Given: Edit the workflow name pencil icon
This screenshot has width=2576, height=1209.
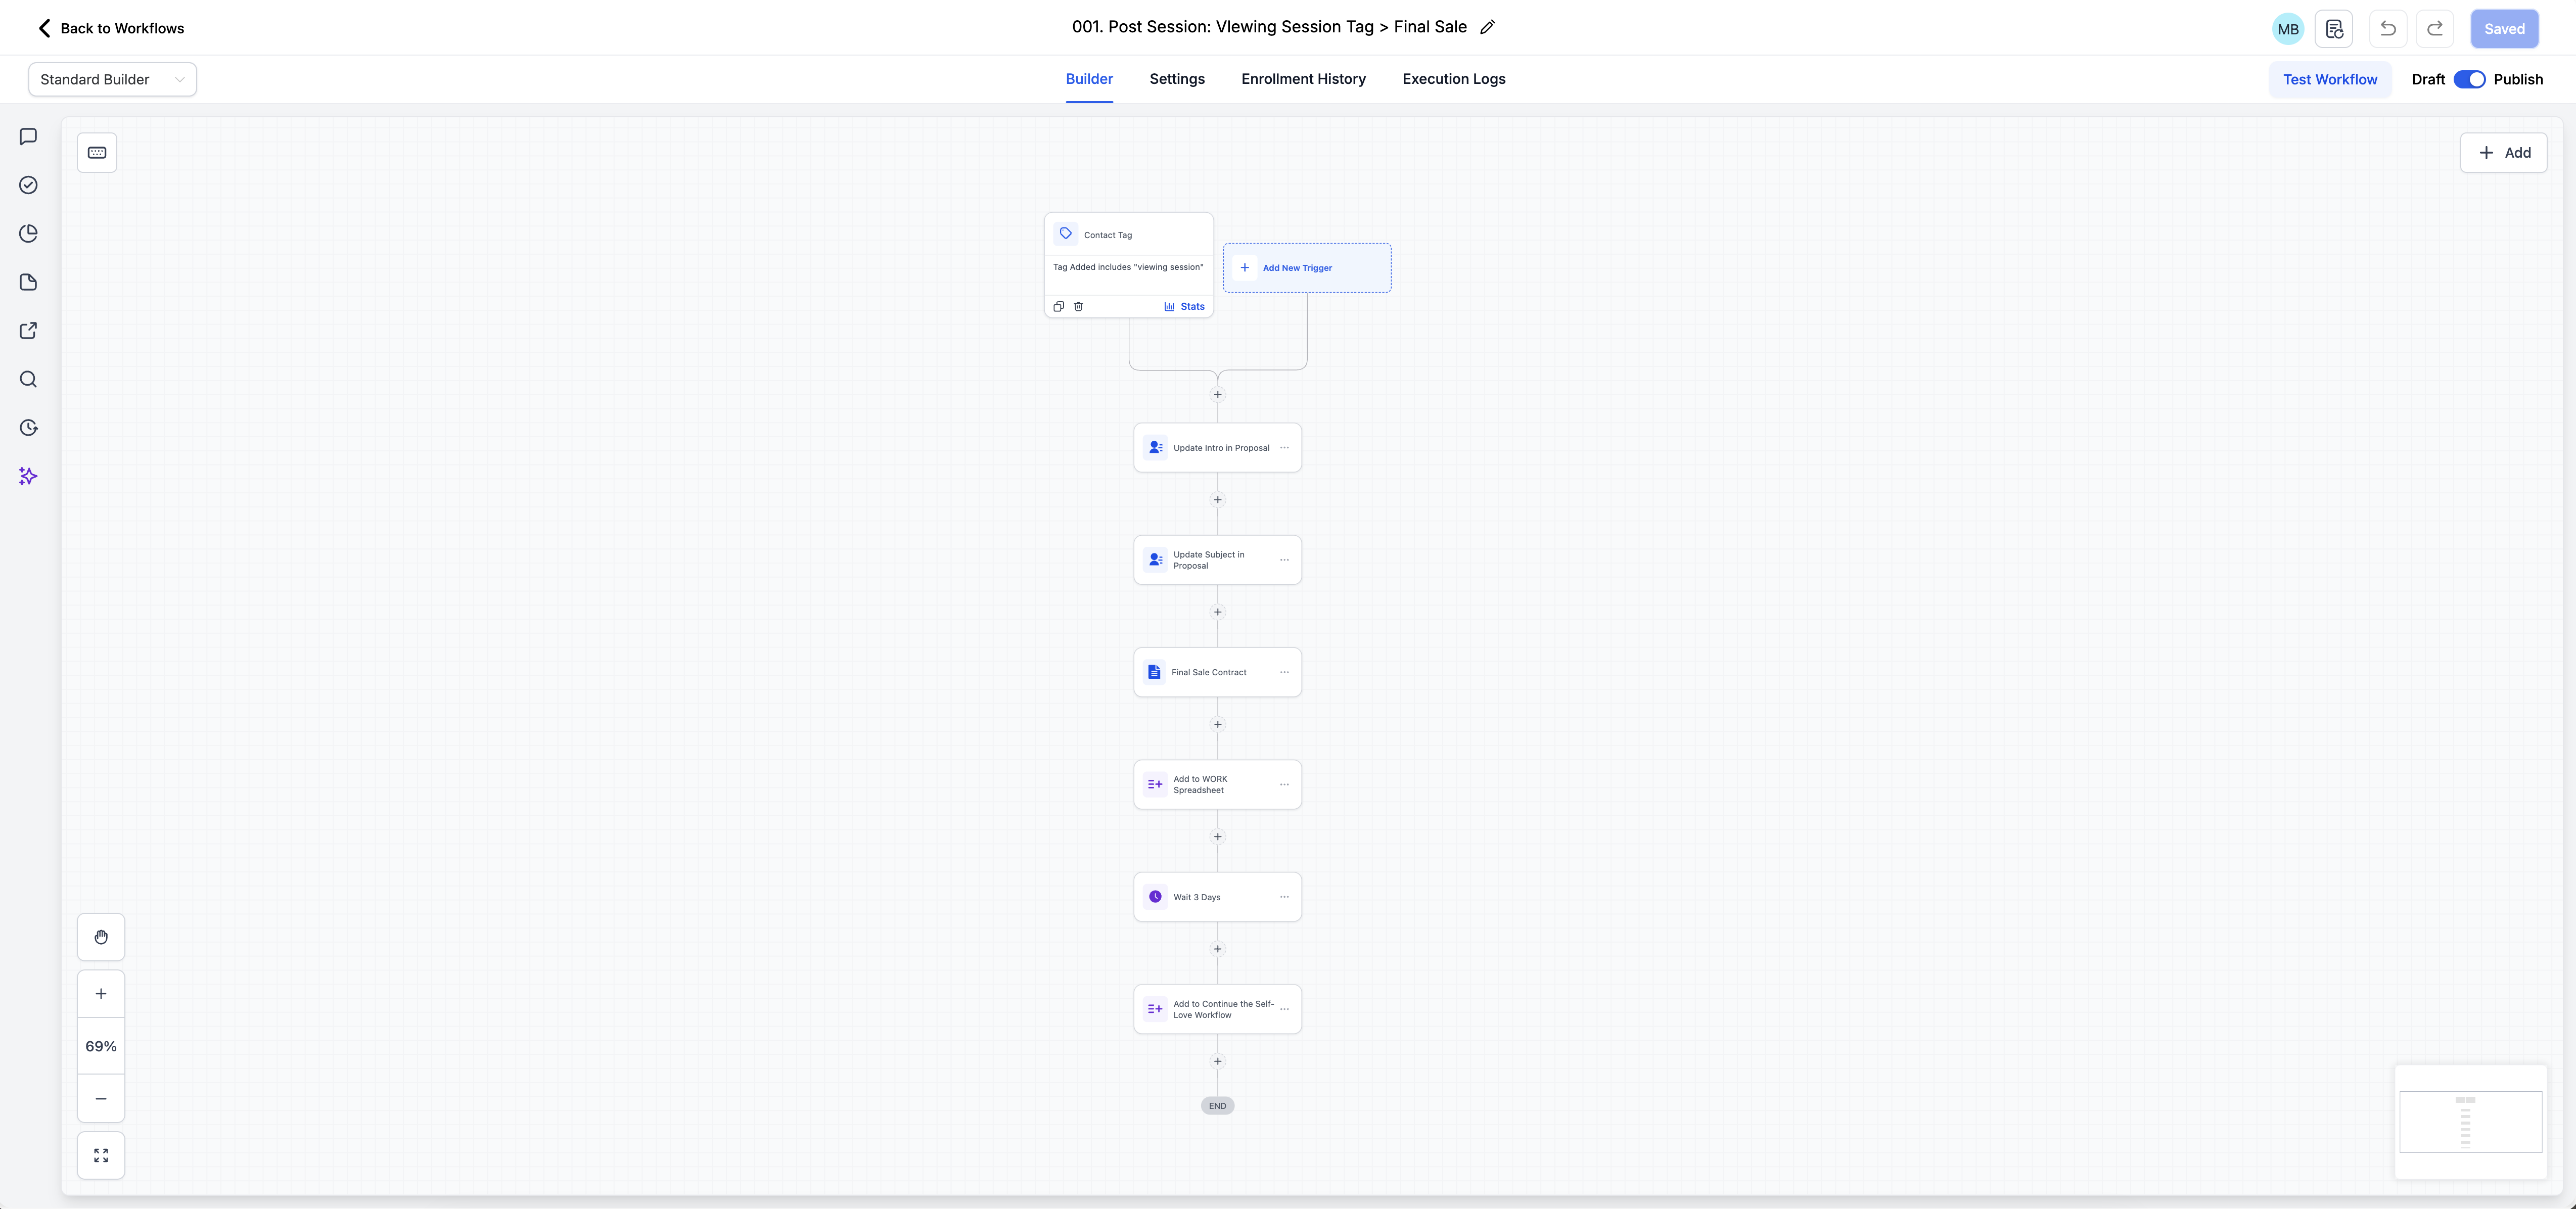Looking at the screenshot, I should (1488, 27).
